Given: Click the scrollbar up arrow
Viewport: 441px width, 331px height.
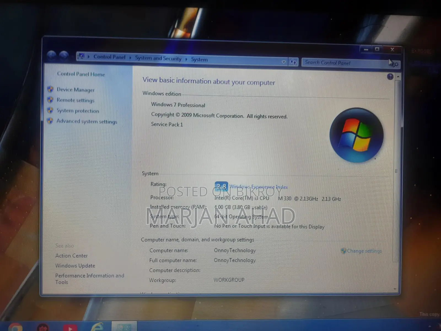Looking at the screenshot, I should coord(398,76).
